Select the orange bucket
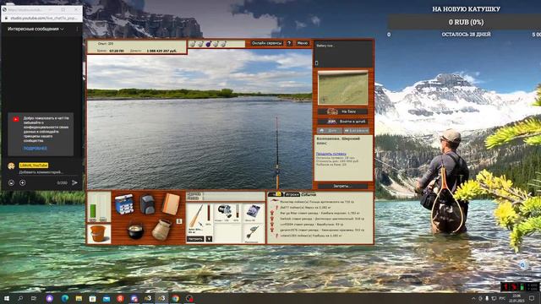The height and width of the screenshot is (304, 541). [98, 233]
